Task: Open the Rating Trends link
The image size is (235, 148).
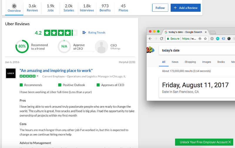Action: (97, 33)
